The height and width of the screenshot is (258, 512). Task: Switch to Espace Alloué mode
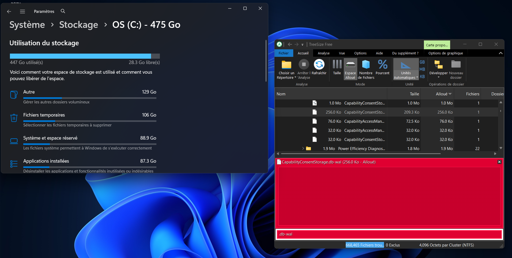350,69
